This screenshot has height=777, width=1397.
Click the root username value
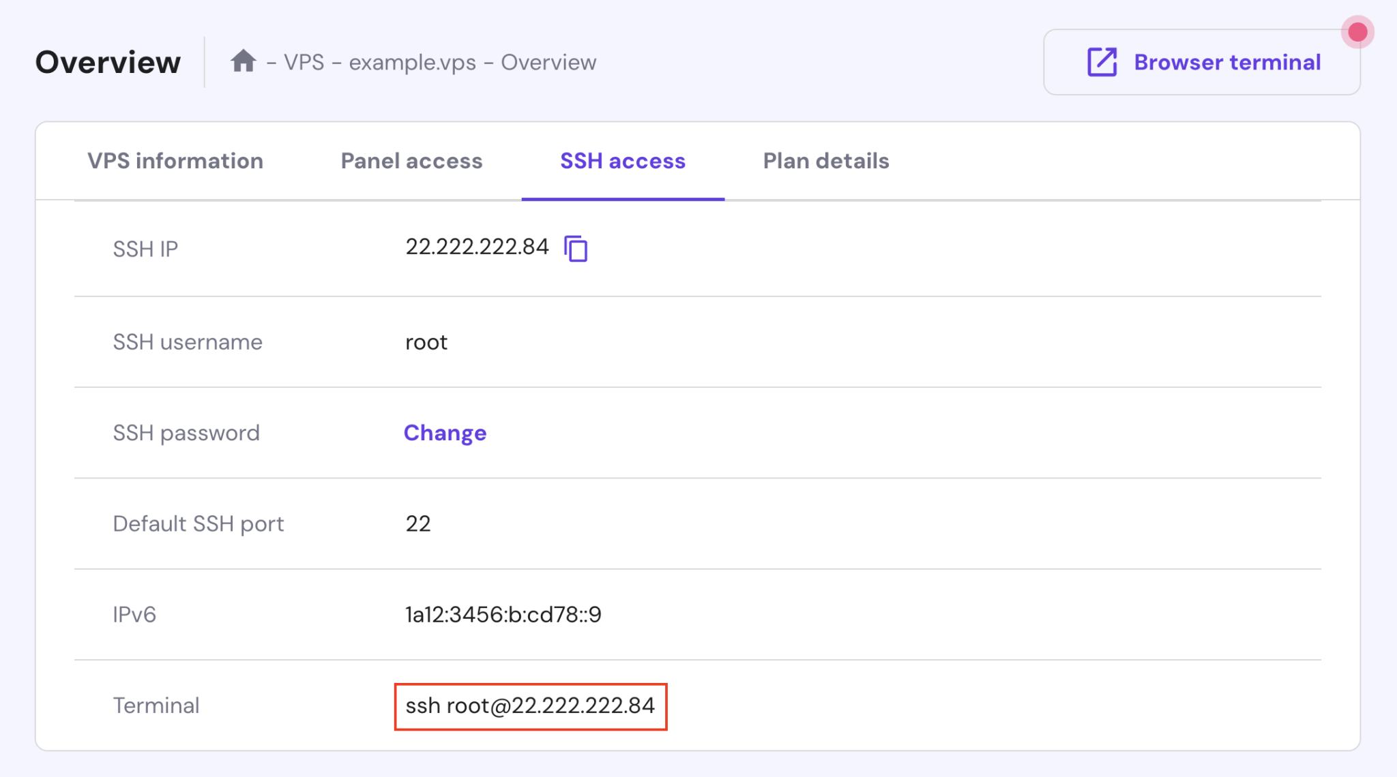pyautogui.click(x=426, y=342)
